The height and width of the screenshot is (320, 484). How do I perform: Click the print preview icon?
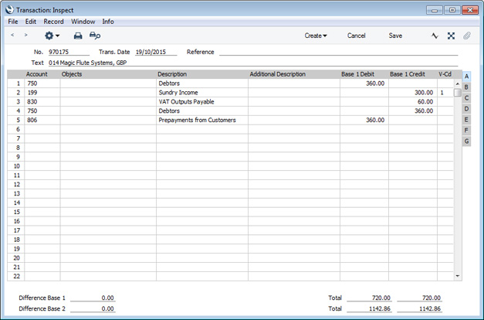[x=95, y=36]
